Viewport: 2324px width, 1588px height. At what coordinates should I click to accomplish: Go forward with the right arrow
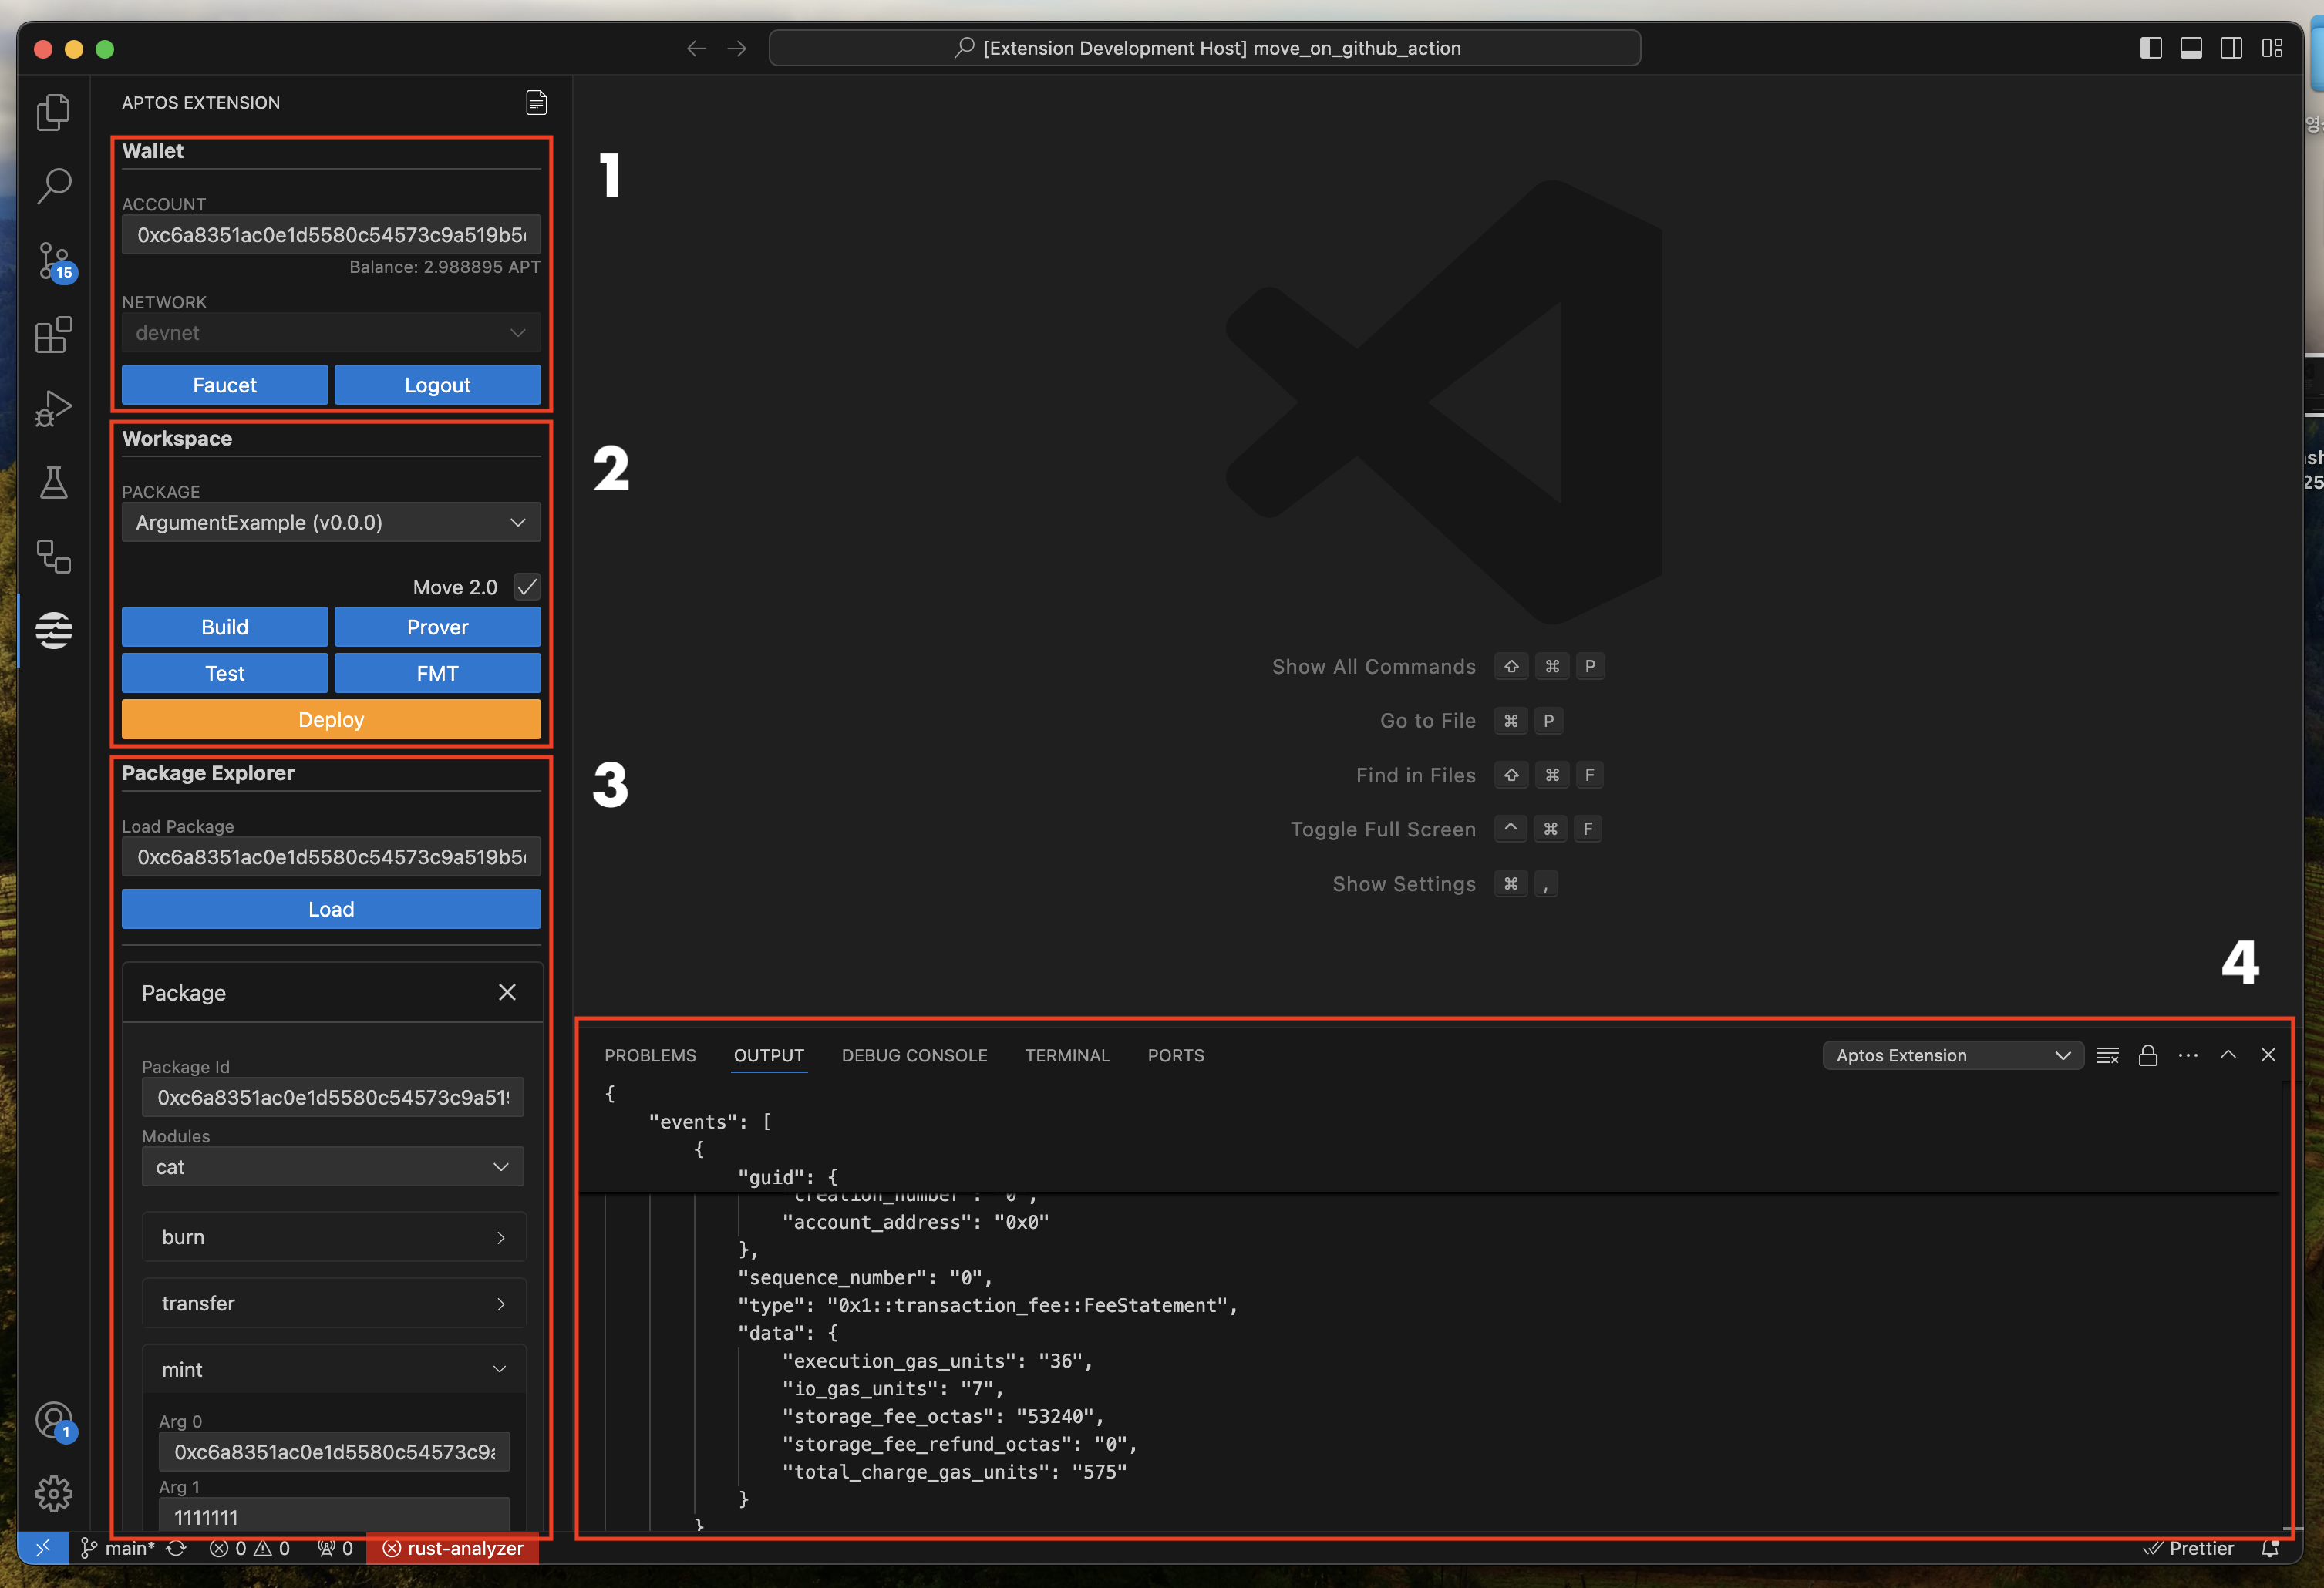737,48
